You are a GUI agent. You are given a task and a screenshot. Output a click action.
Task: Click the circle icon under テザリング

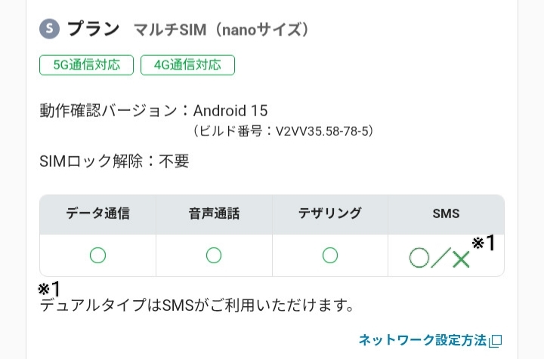[330, 256]
